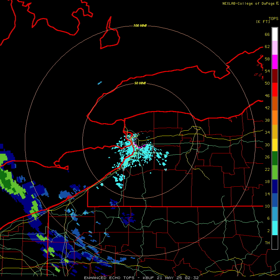Pick the dark red legend swatch

[x=275, y=76]
